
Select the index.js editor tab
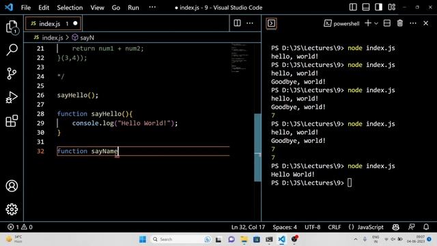pos(53,23)
